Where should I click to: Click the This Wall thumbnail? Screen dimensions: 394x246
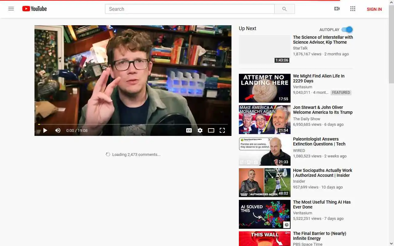[x=265, y=239]
